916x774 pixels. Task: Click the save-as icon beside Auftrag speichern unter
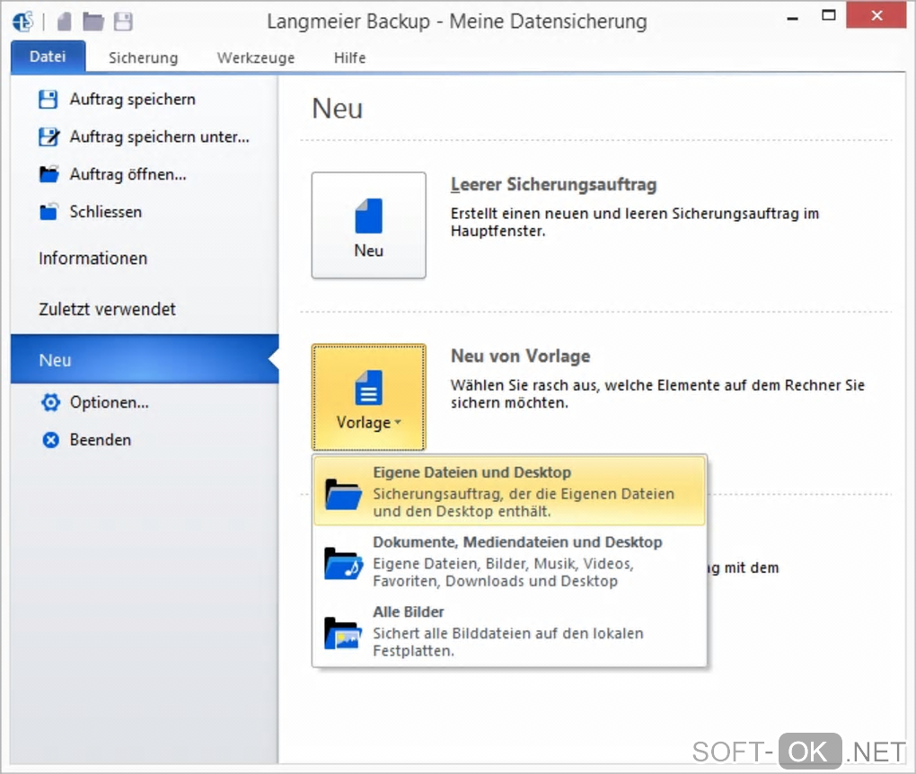coord(49,136)
